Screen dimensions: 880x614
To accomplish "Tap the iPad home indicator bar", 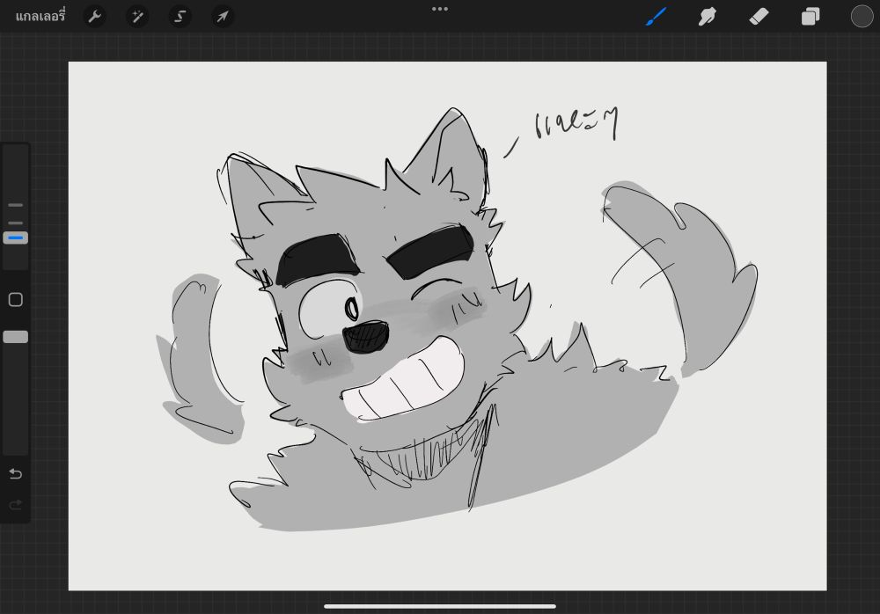I will click(440, 606).
